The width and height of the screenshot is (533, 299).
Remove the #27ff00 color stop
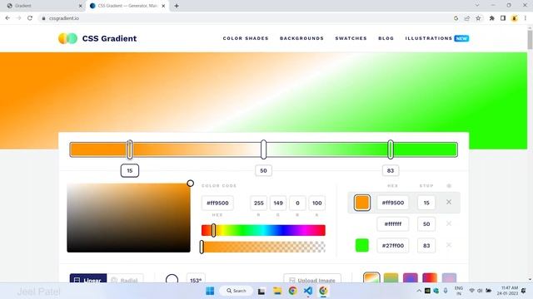(449, 245)
